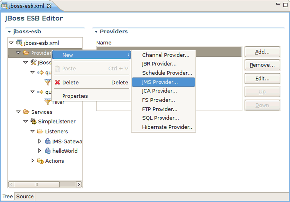Open Properties from context menu

click(x=92, y=96)
